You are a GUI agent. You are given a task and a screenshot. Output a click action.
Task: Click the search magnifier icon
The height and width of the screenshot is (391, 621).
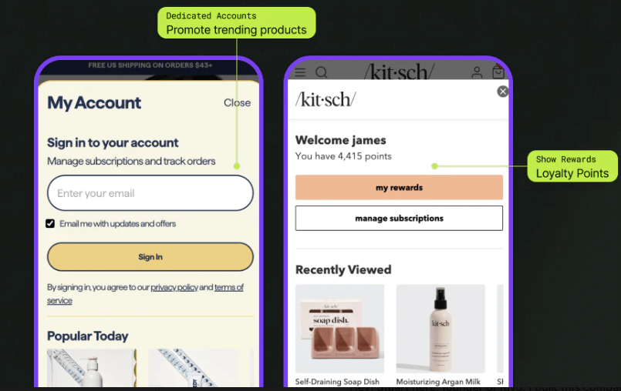pyautogui.click(x=321, y=72)
